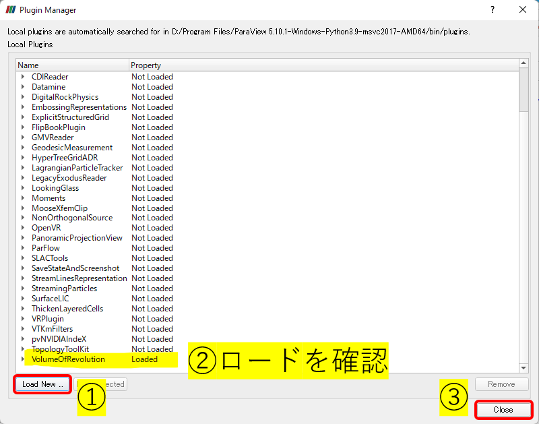Expand the Datamine plugin details
This screenshot has height=424, width=539.
click(23, 86)
